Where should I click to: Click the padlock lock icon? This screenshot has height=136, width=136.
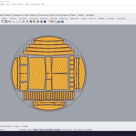[27, 21]
